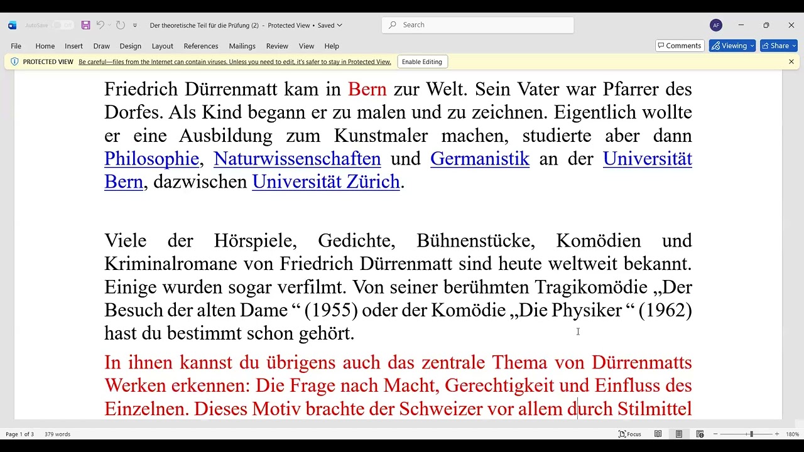Select Print Layout view icon
The width and height of the screenshot is (804, 452).
(x=679, y=434)
